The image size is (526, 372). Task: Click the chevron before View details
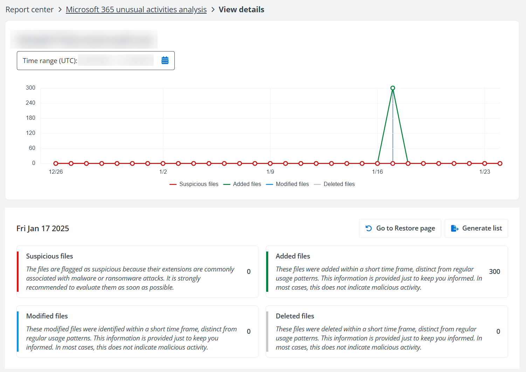[213, 10]
